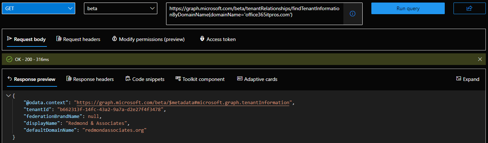Open the Toolkit component tab
The image size is (488, 143).
tap(200, 79)
